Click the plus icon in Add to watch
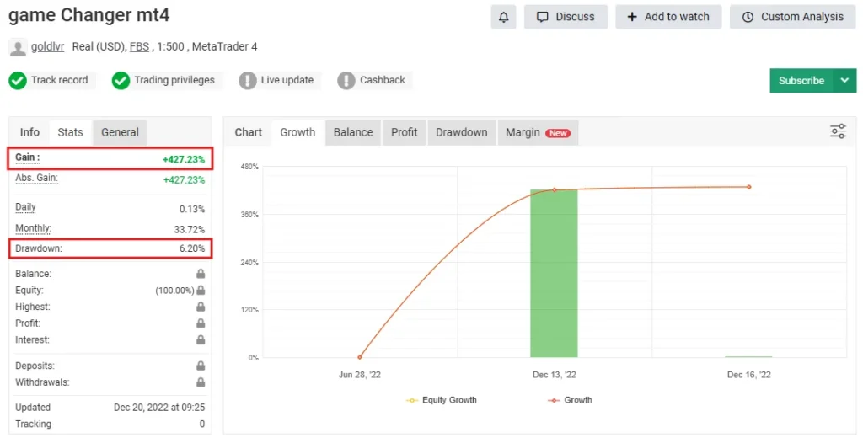 pyautogui.click(x=632, y=17)
